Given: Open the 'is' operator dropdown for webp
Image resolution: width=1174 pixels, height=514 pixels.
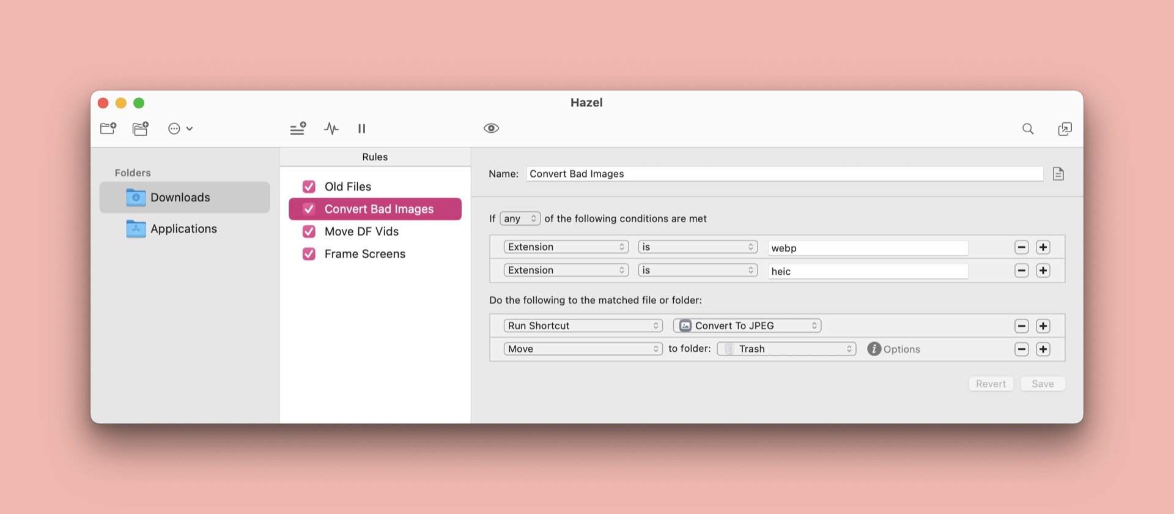Looking at the screenshot, I should pos(698,247).
